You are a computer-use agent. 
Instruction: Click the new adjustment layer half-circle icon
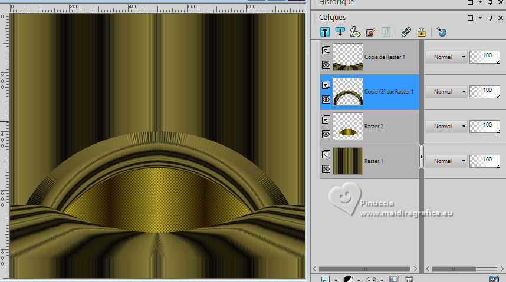click(x=347, y=279)
